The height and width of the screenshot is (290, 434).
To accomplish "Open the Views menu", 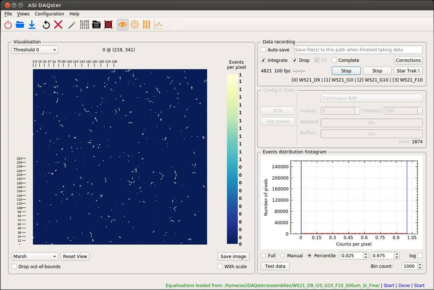I will click(23, 14).
